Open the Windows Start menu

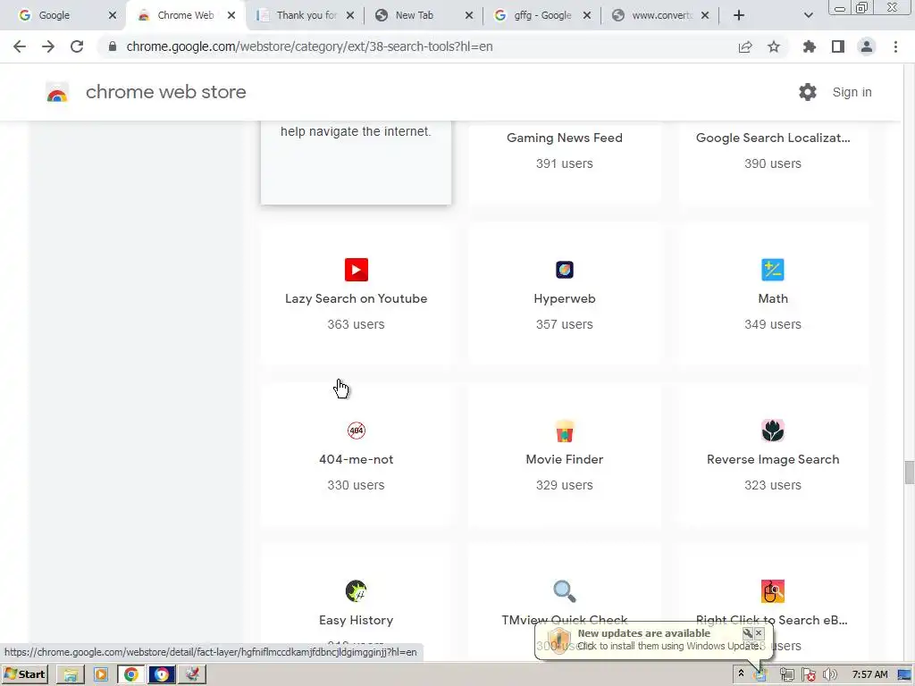24,675
